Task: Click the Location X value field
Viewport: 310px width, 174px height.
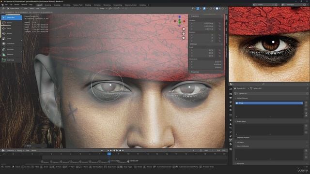Action: [203, 23]
